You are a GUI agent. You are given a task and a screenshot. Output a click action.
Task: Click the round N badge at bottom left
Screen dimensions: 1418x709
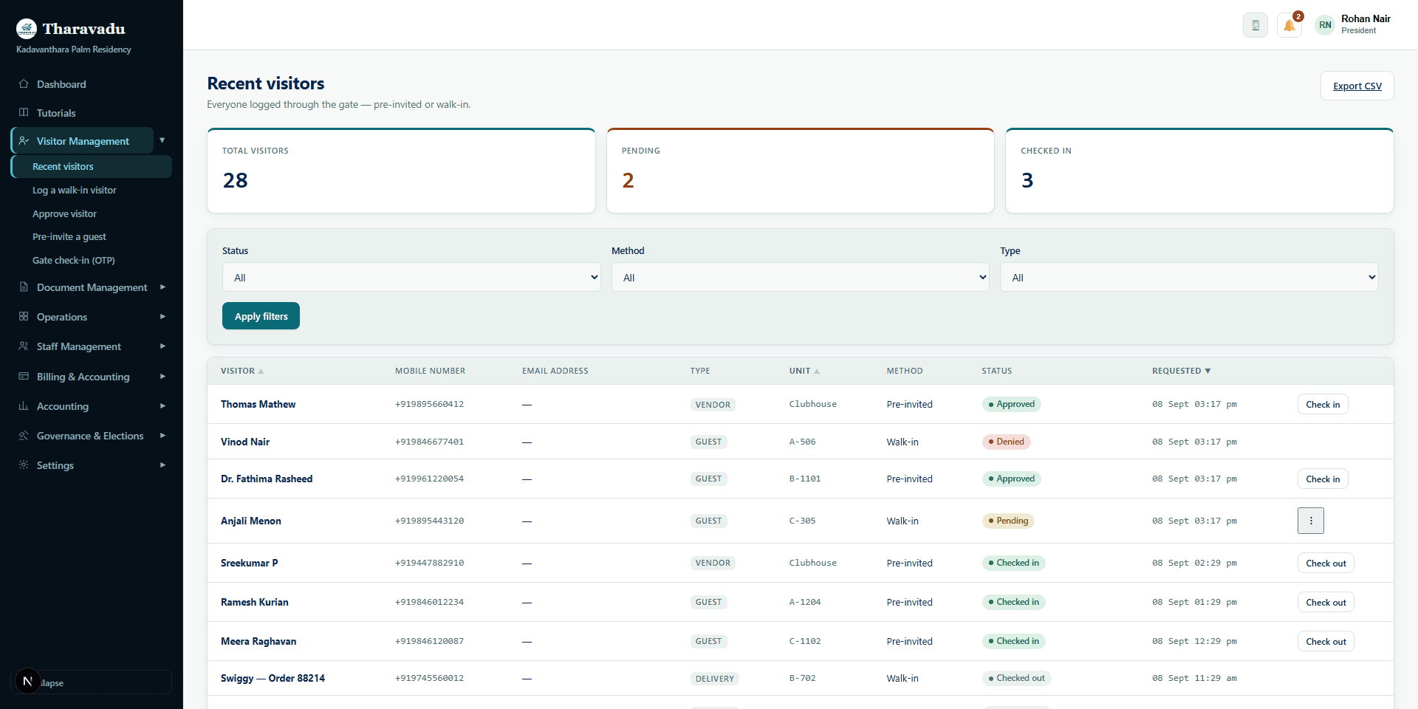(27, 681)
